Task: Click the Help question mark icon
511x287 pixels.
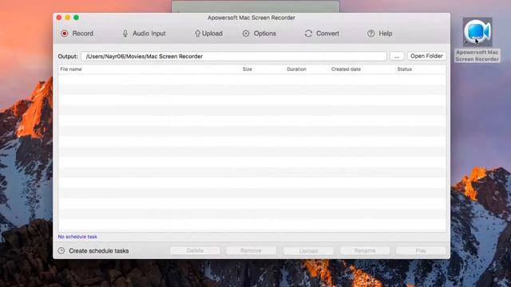Action: 370,33
